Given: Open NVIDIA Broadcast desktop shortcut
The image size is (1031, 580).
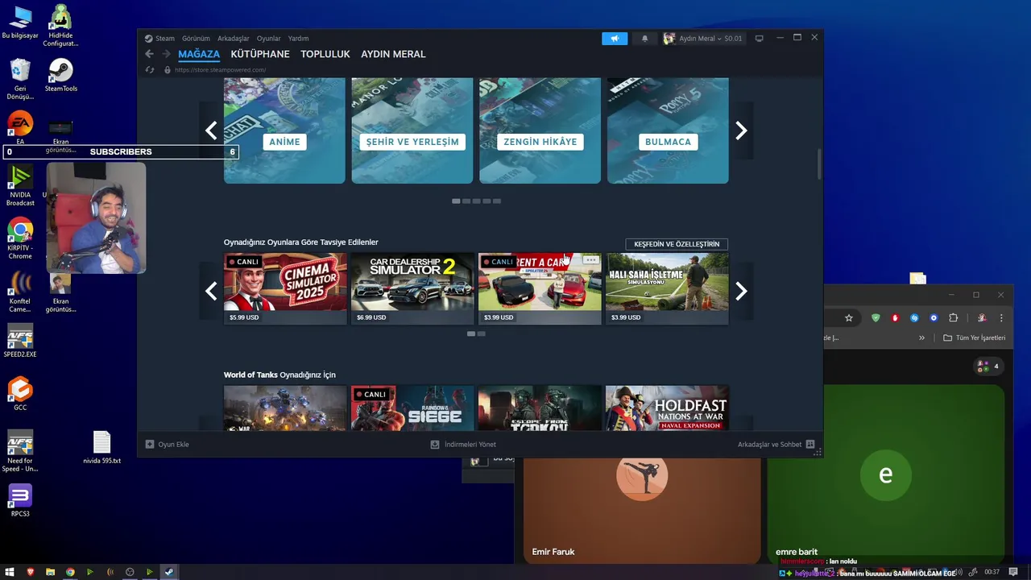Looking at the screenshot, I should click(20, 185).
